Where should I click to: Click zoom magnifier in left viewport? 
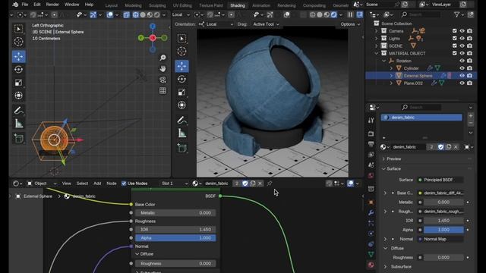click(163, 58)
